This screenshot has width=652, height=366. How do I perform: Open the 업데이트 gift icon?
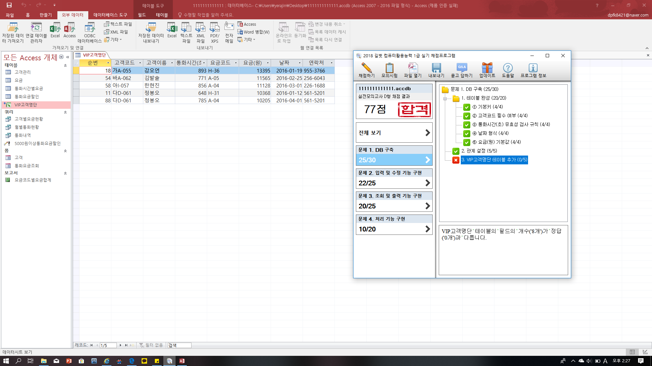point(487,68)
